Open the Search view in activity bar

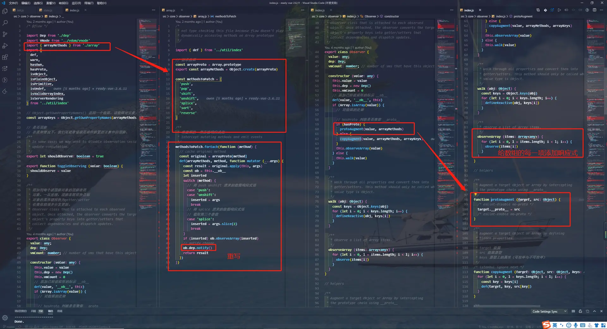[x=5, y=23]
